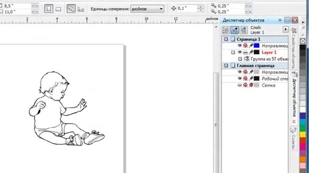Click the no-color X swatch in palette
The image size is (309, 173).
pos(303,41)
